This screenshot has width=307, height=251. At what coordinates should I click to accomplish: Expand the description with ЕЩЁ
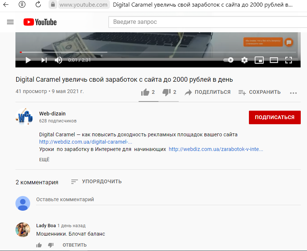(x=44, y=160)
